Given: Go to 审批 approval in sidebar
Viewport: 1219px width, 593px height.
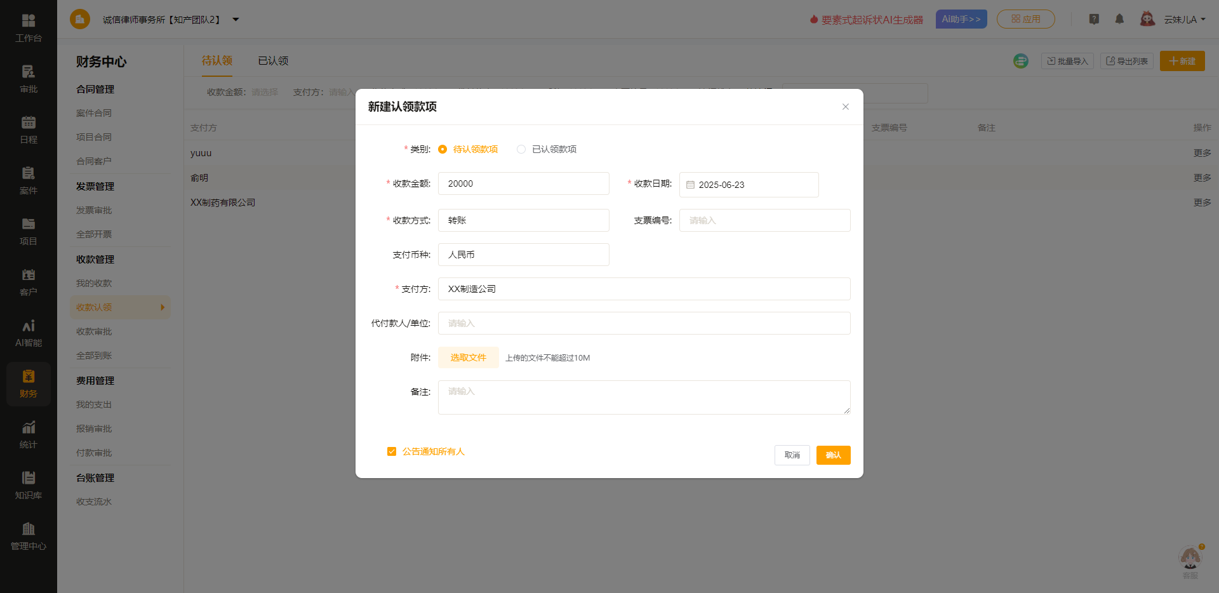Looking at the screenshot, I should 28,79.
